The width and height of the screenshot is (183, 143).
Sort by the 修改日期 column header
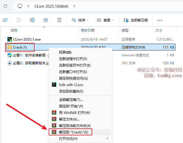(88, 30)
